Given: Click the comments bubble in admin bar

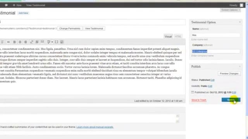Looking at the screenshot, I should (x=6, y=5).
